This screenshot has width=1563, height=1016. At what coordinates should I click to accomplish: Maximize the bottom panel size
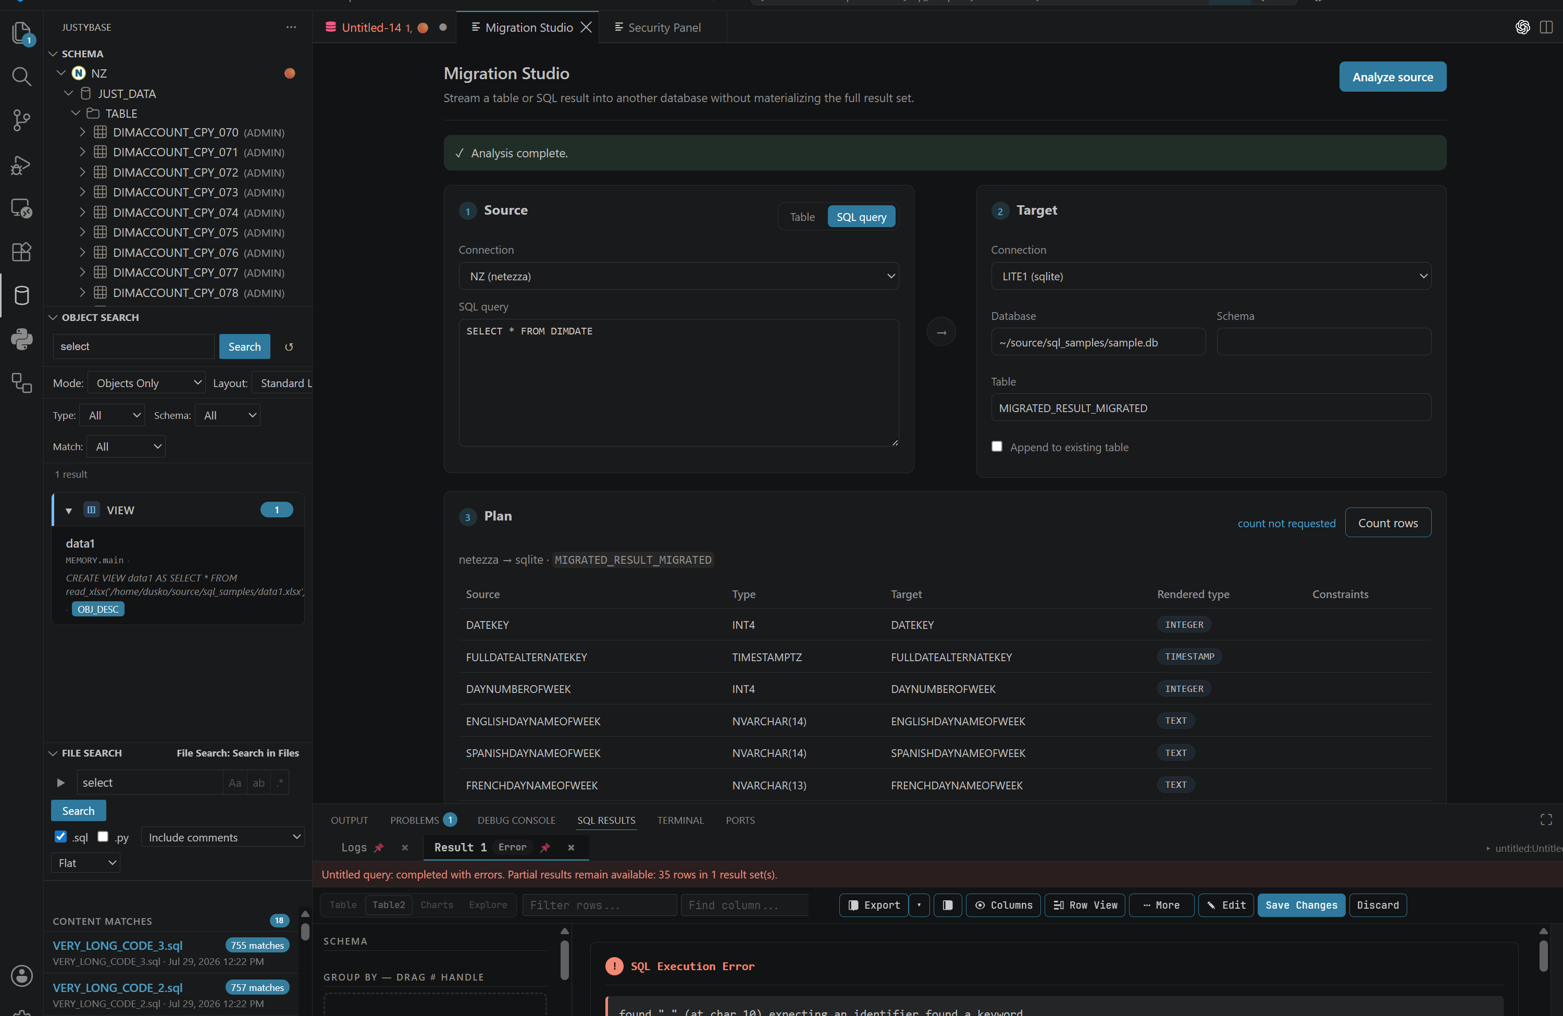tap(1546, 820)
